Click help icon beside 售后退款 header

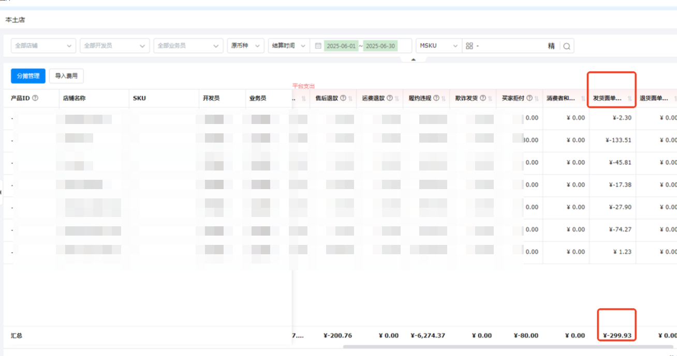(x=343, y=98)
